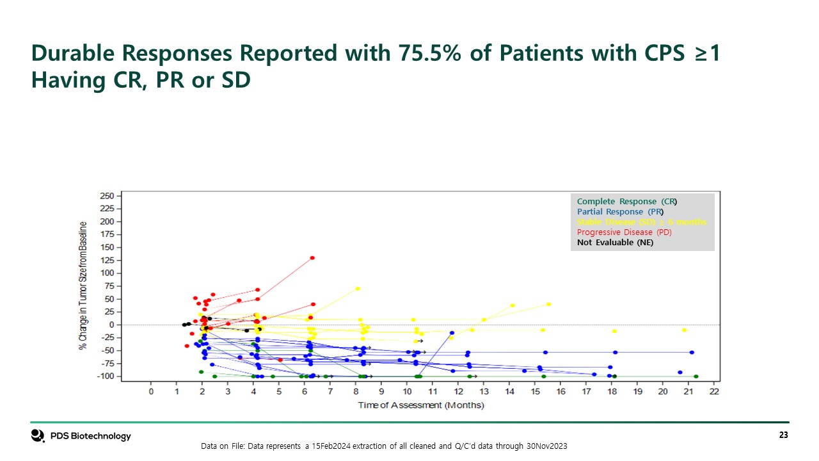Select the Not Evaluable (NE) legend entry
This screenshot has height=461, width=819.
point(615,242)
